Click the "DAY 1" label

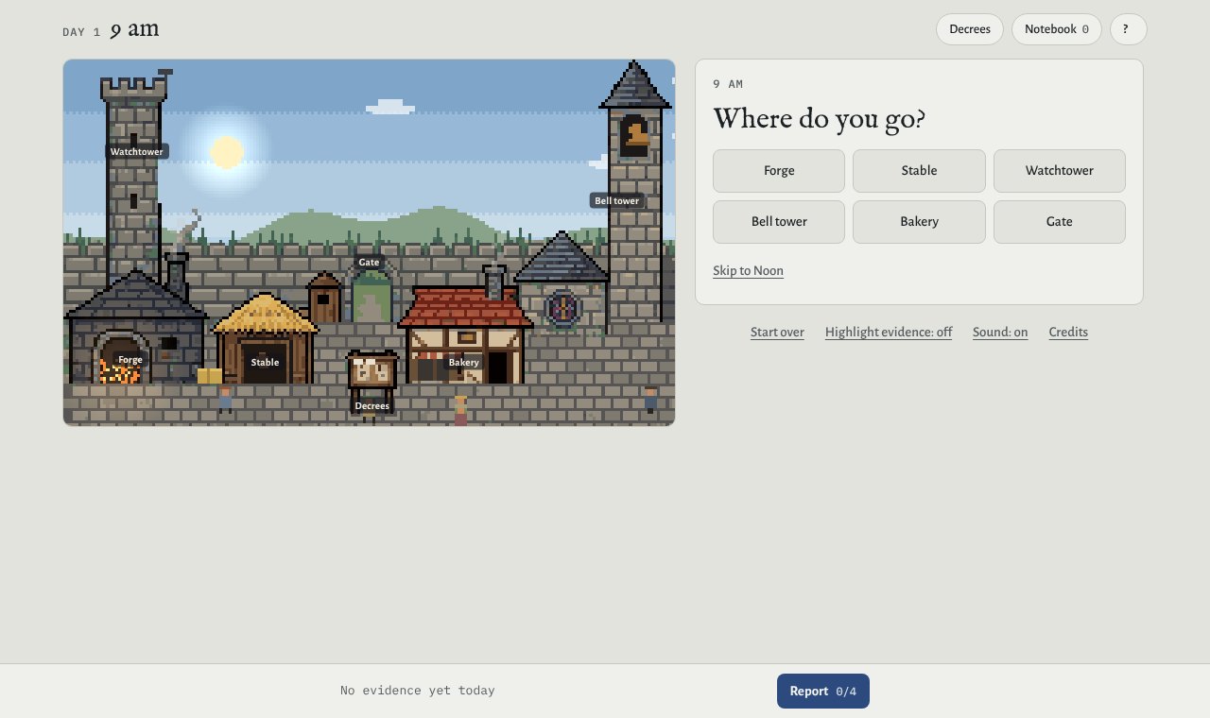click(x=81, y=32)
